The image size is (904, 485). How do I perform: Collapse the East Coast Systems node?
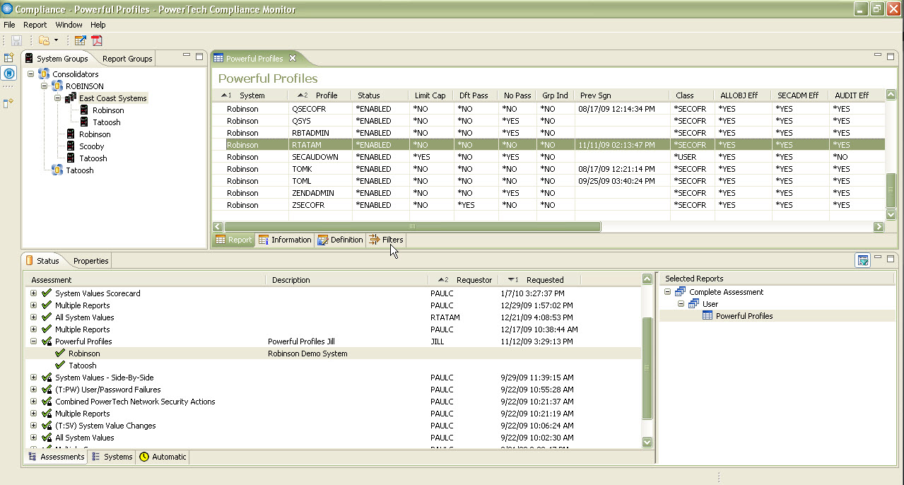coord(58,98)
